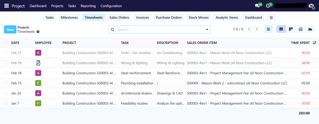Viewport: 319px width, 124px height.
Task: Check the Jan 24 row checkbox
Action: coord(6,93)
